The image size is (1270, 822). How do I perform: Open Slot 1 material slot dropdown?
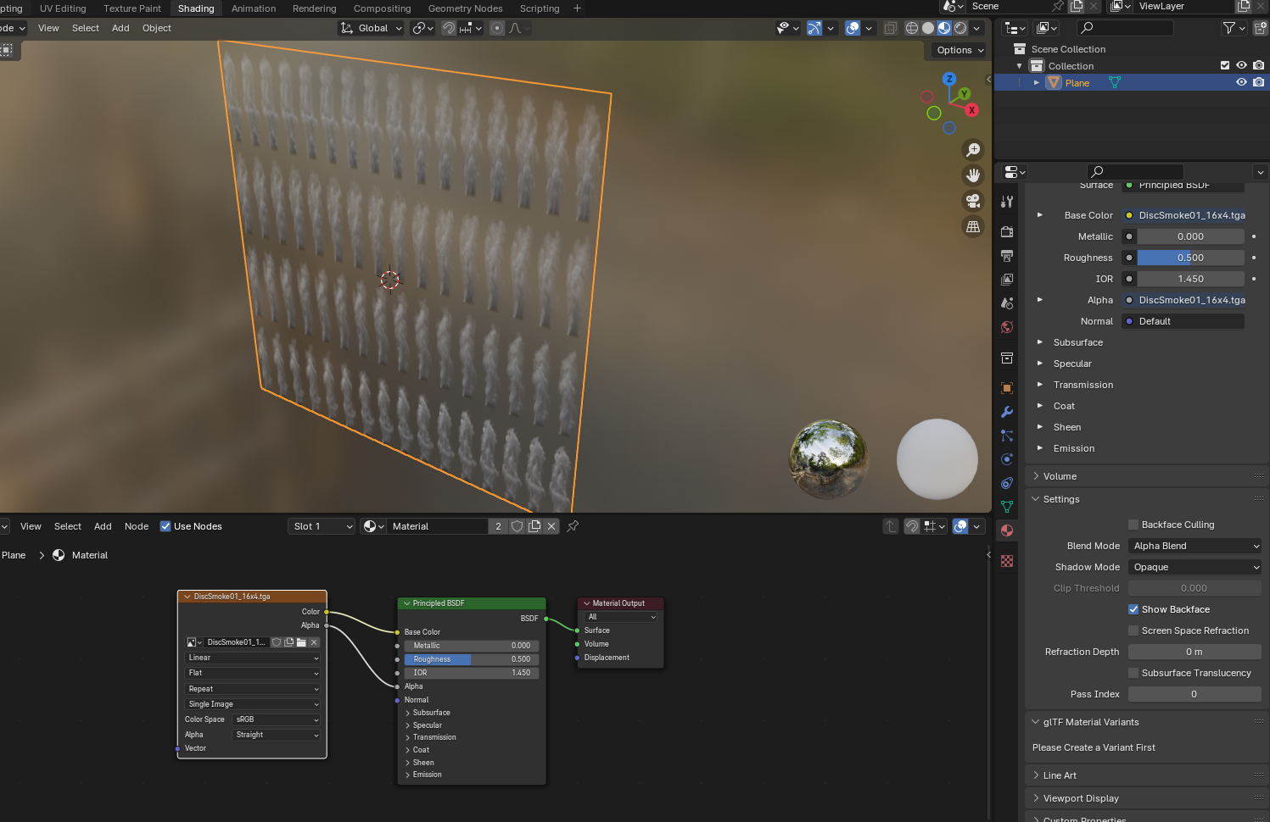pyautogui.click(x=322, y=526)
